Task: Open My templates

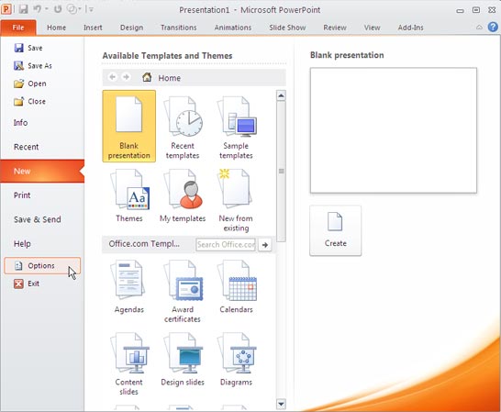Action: click(x=183, y=195)
